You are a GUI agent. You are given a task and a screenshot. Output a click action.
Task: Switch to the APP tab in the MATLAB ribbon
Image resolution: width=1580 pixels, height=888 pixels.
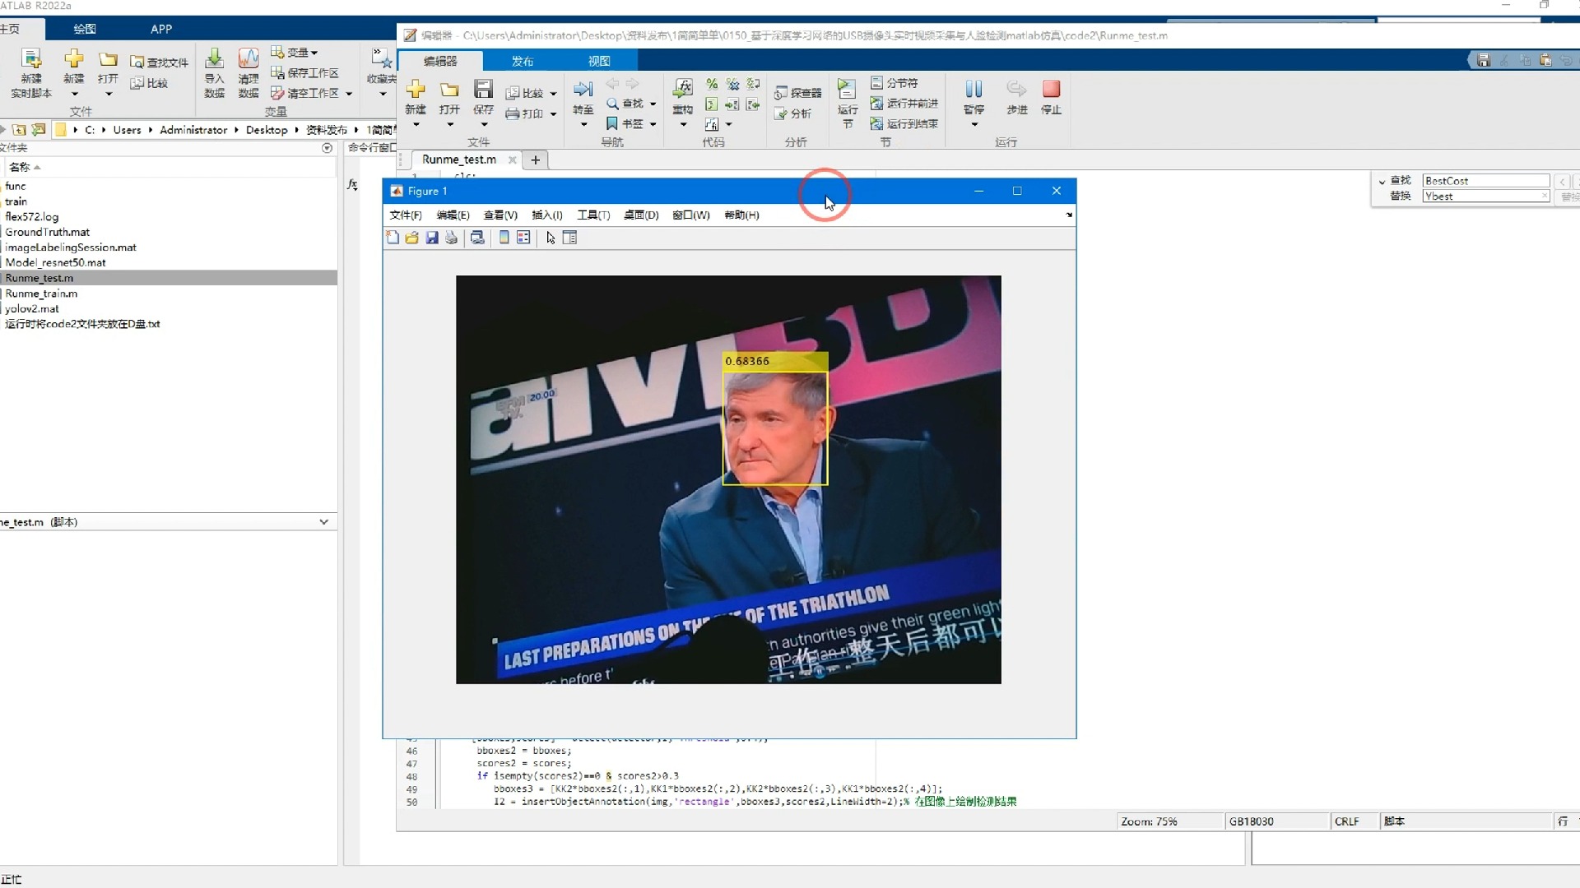click(x=161, y=29)
